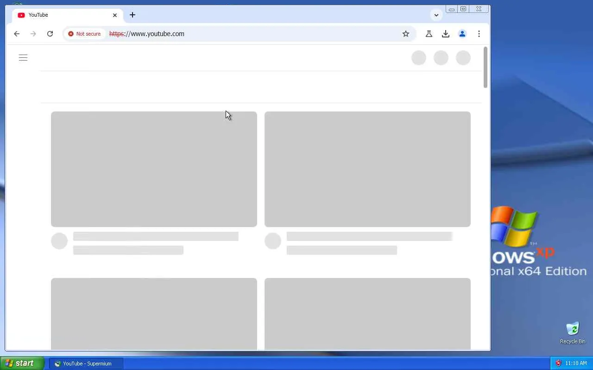Viewport: 593px width, 370px height.
Task: Click the security shield tray icon
Action: [x=558, y=364]
